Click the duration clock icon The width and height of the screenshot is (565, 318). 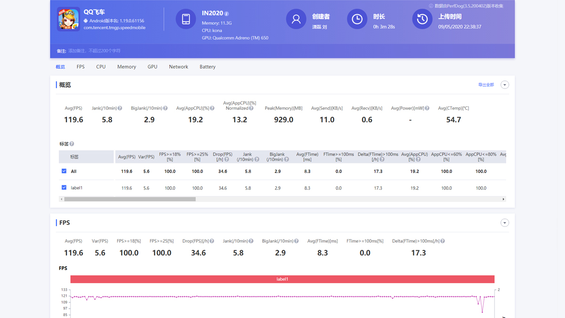click(357, 19)
